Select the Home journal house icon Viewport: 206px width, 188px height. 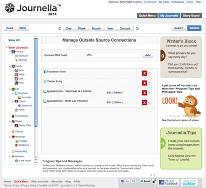16,110
